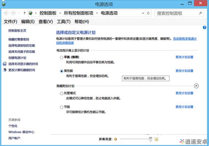The height and width of the screenshot is (146, 209).
Task: Click the address bar control panel icon
Action: [x=31, y=13]
